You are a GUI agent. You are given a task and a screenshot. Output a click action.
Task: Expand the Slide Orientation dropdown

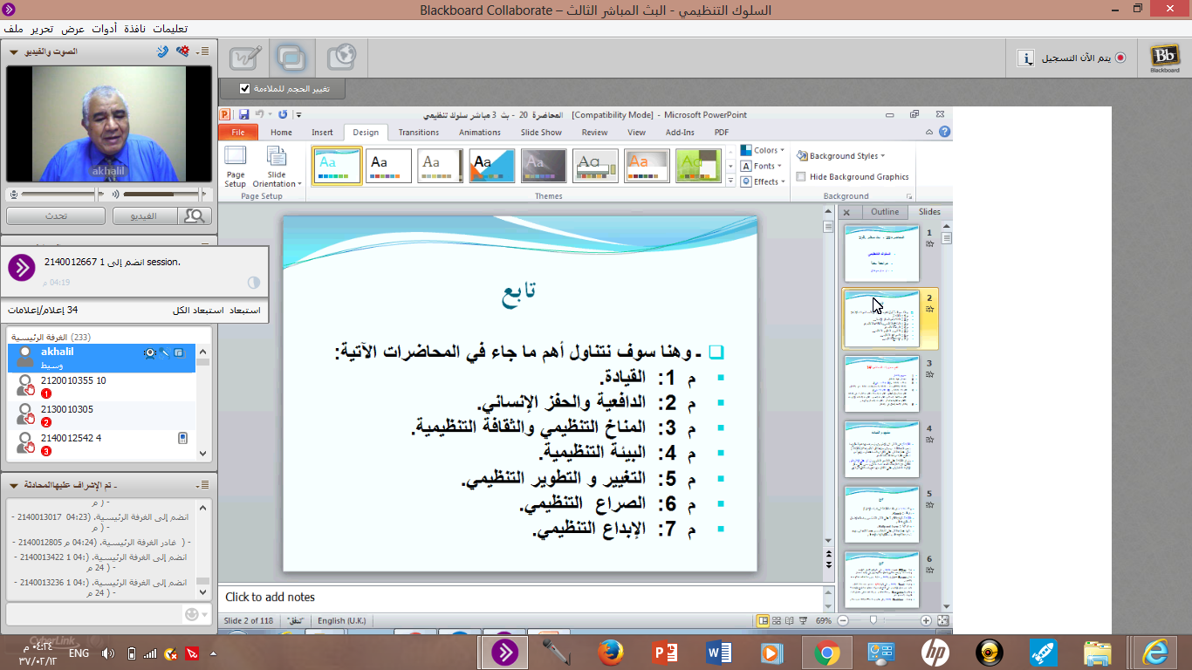(277, 166)
